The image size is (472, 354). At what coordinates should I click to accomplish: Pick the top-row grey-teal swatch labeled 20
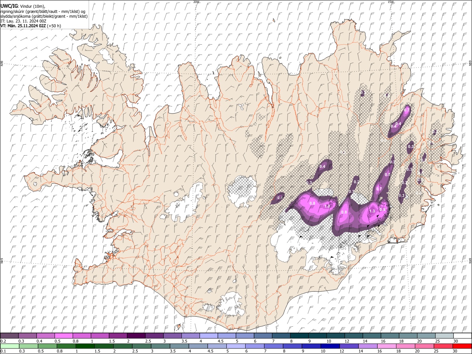click(x=426, y=336)
